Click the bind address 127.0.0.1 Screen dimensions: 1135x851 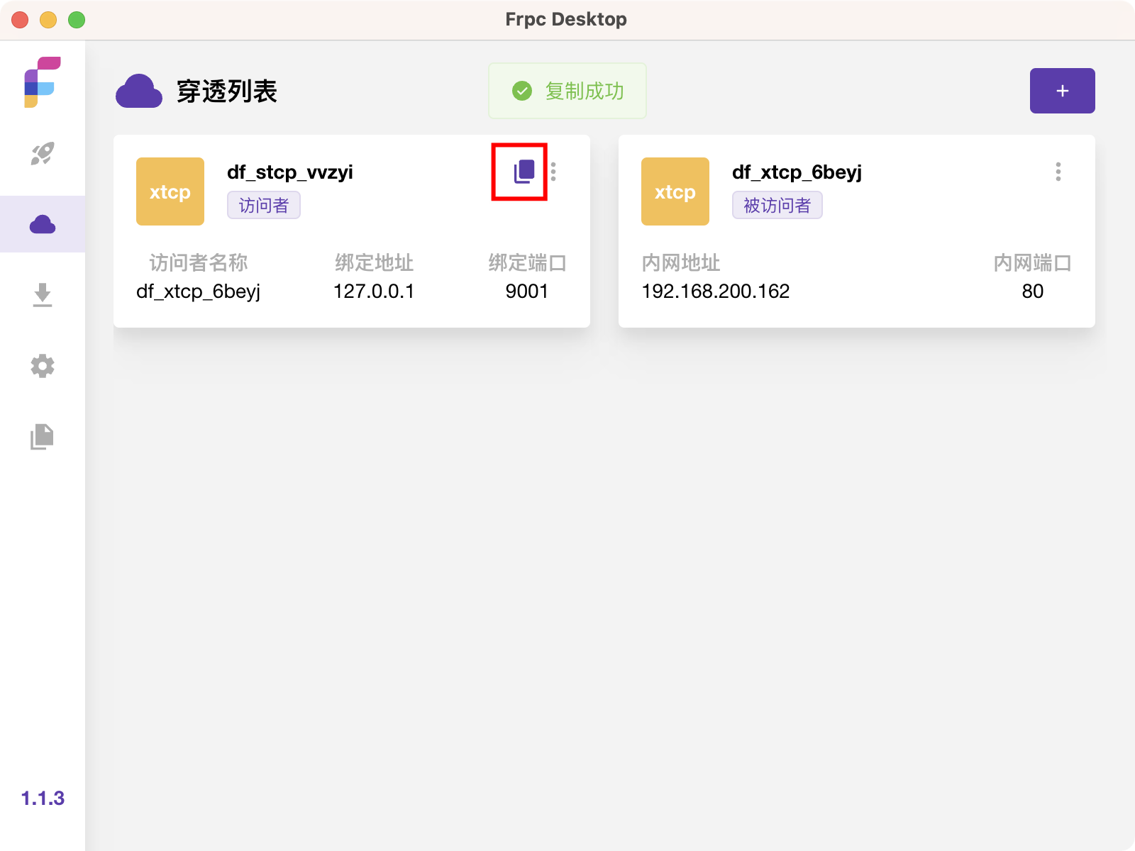(374, 291)
